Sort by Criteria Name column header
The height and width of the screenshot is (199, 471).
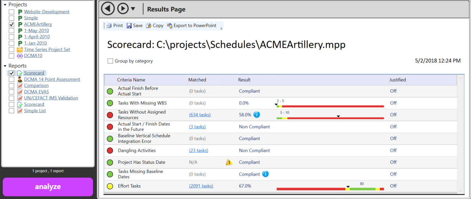coord(131,80)
